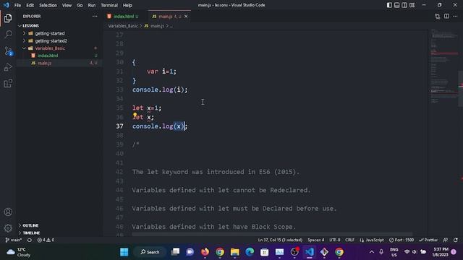Click the Windows taskbar Search box
Screen dimensions: 463x260
(150, 252)
